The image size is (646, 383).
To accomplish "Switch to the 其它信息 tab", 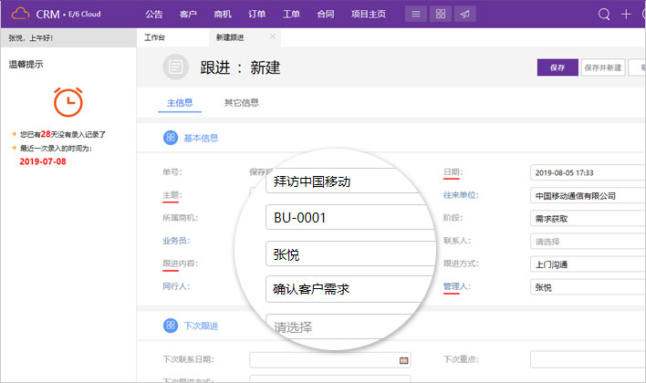I will coord(242,102).
